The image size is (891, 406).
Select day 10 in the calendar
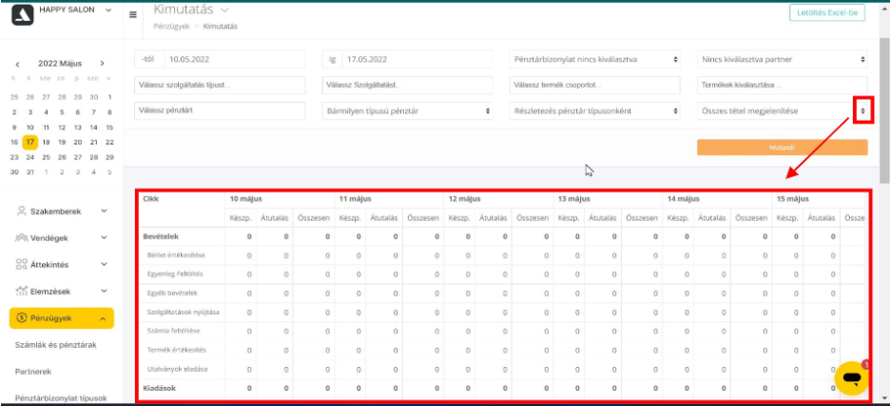tap(30, 127)
